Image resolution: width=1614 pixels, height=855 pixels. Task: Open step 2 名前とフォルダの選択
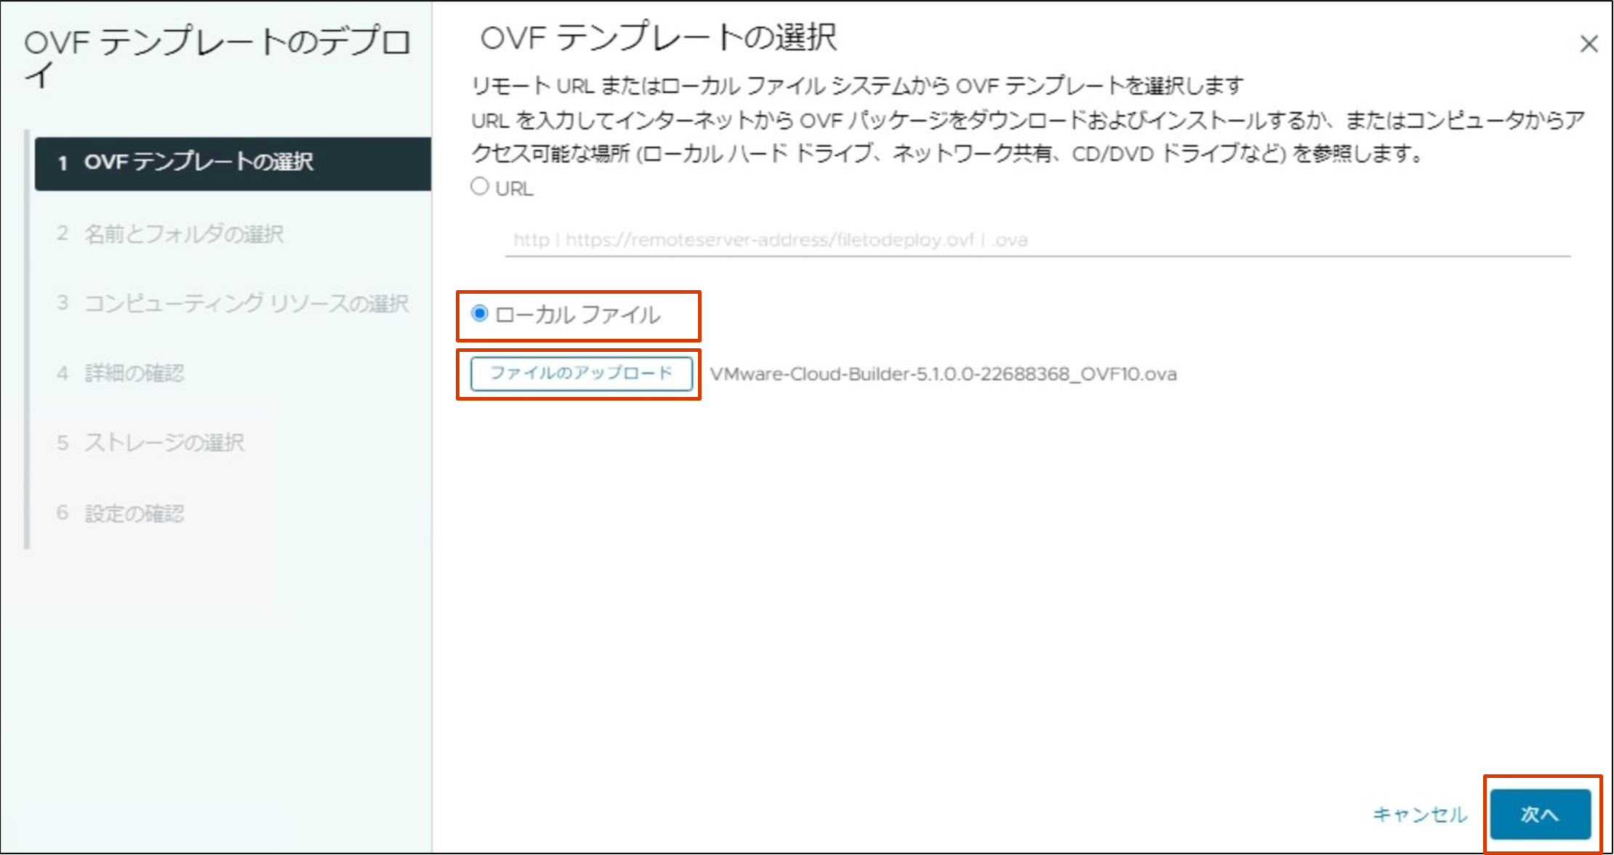(170, 233)
